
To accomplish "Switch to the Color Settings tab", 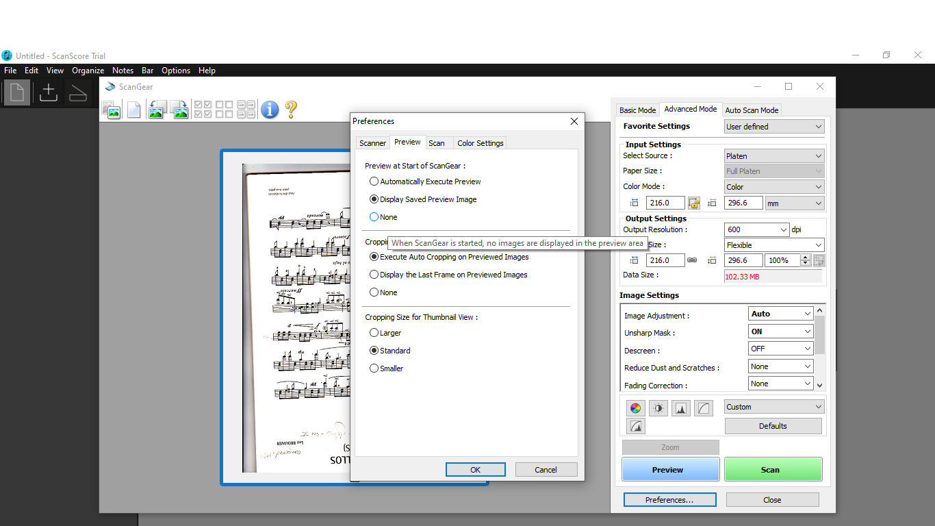I will 481,143.
